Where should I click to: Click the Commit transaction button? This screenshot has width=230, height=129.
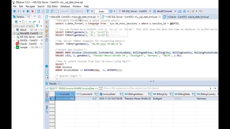pos(62,11)
